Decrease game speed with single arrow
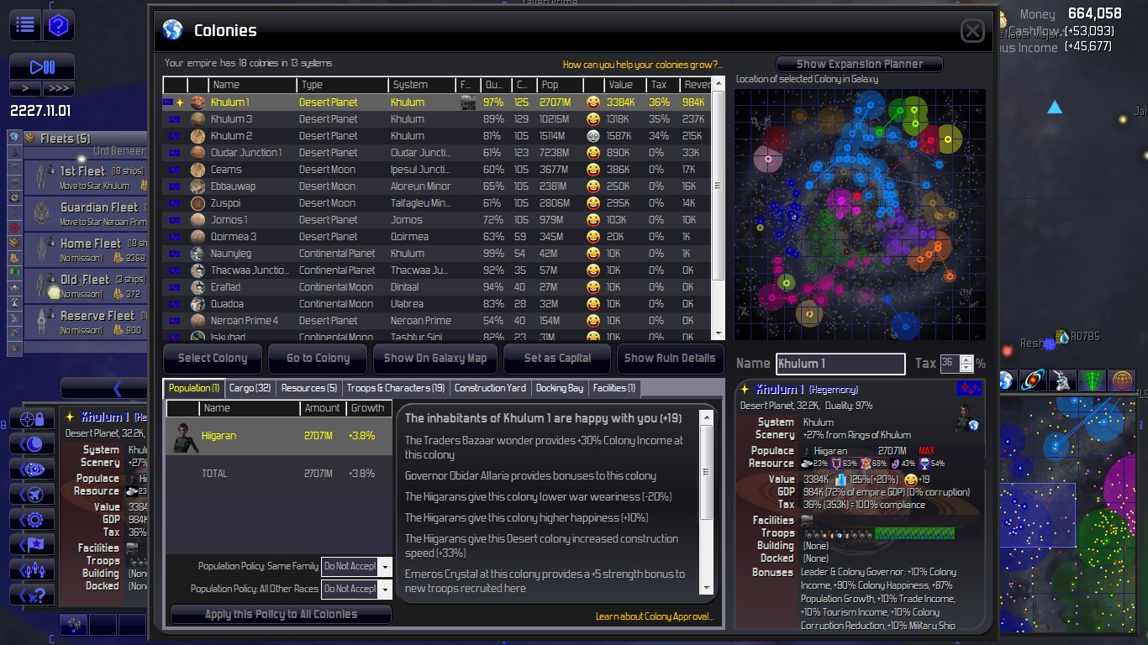 click(x=25, y=88)
